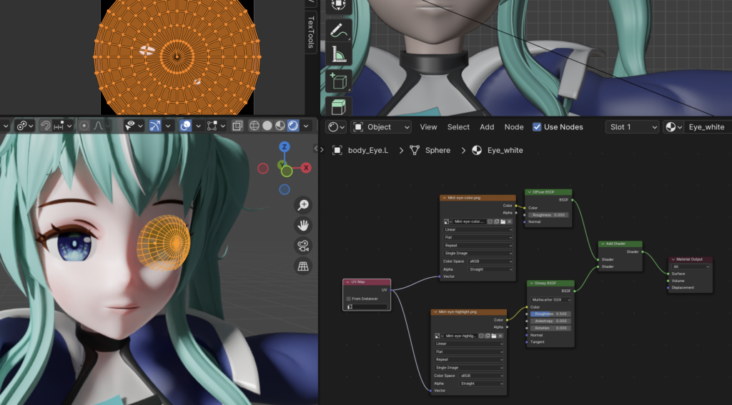The width and height of the screenshot is (732, 405).
Task: Collapse the Diffuse BSDF node
Action: point(530,192)
